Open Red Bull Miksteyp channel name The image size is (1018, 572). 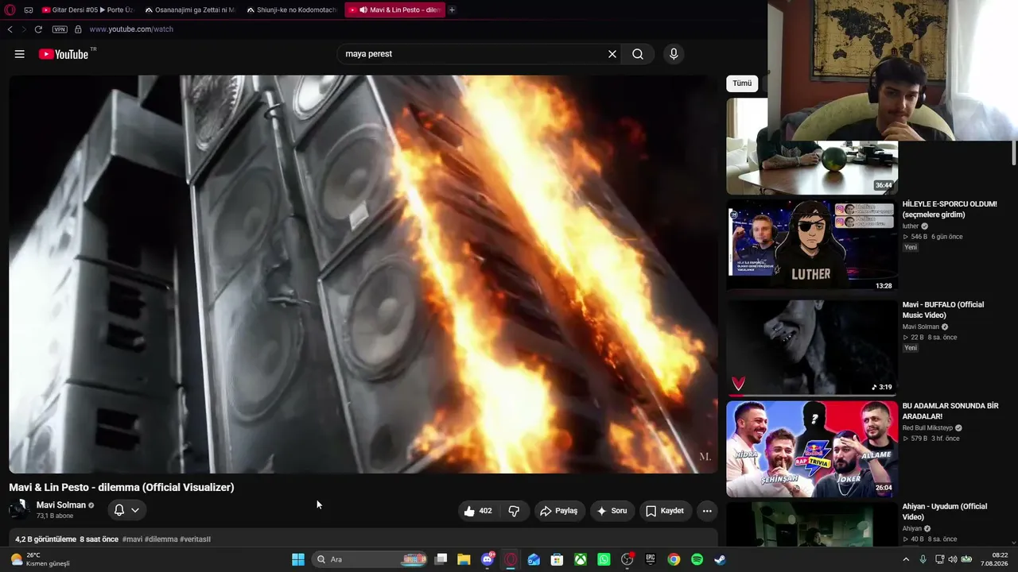coord(927,428)
